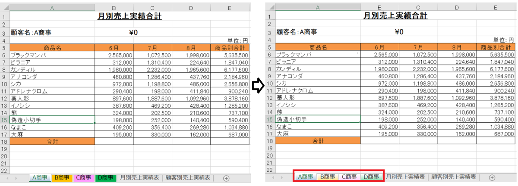Click orange 合計 cell in left sheet
The width and height of the screenshot is (518, 186).
click(x=52, y=141)
